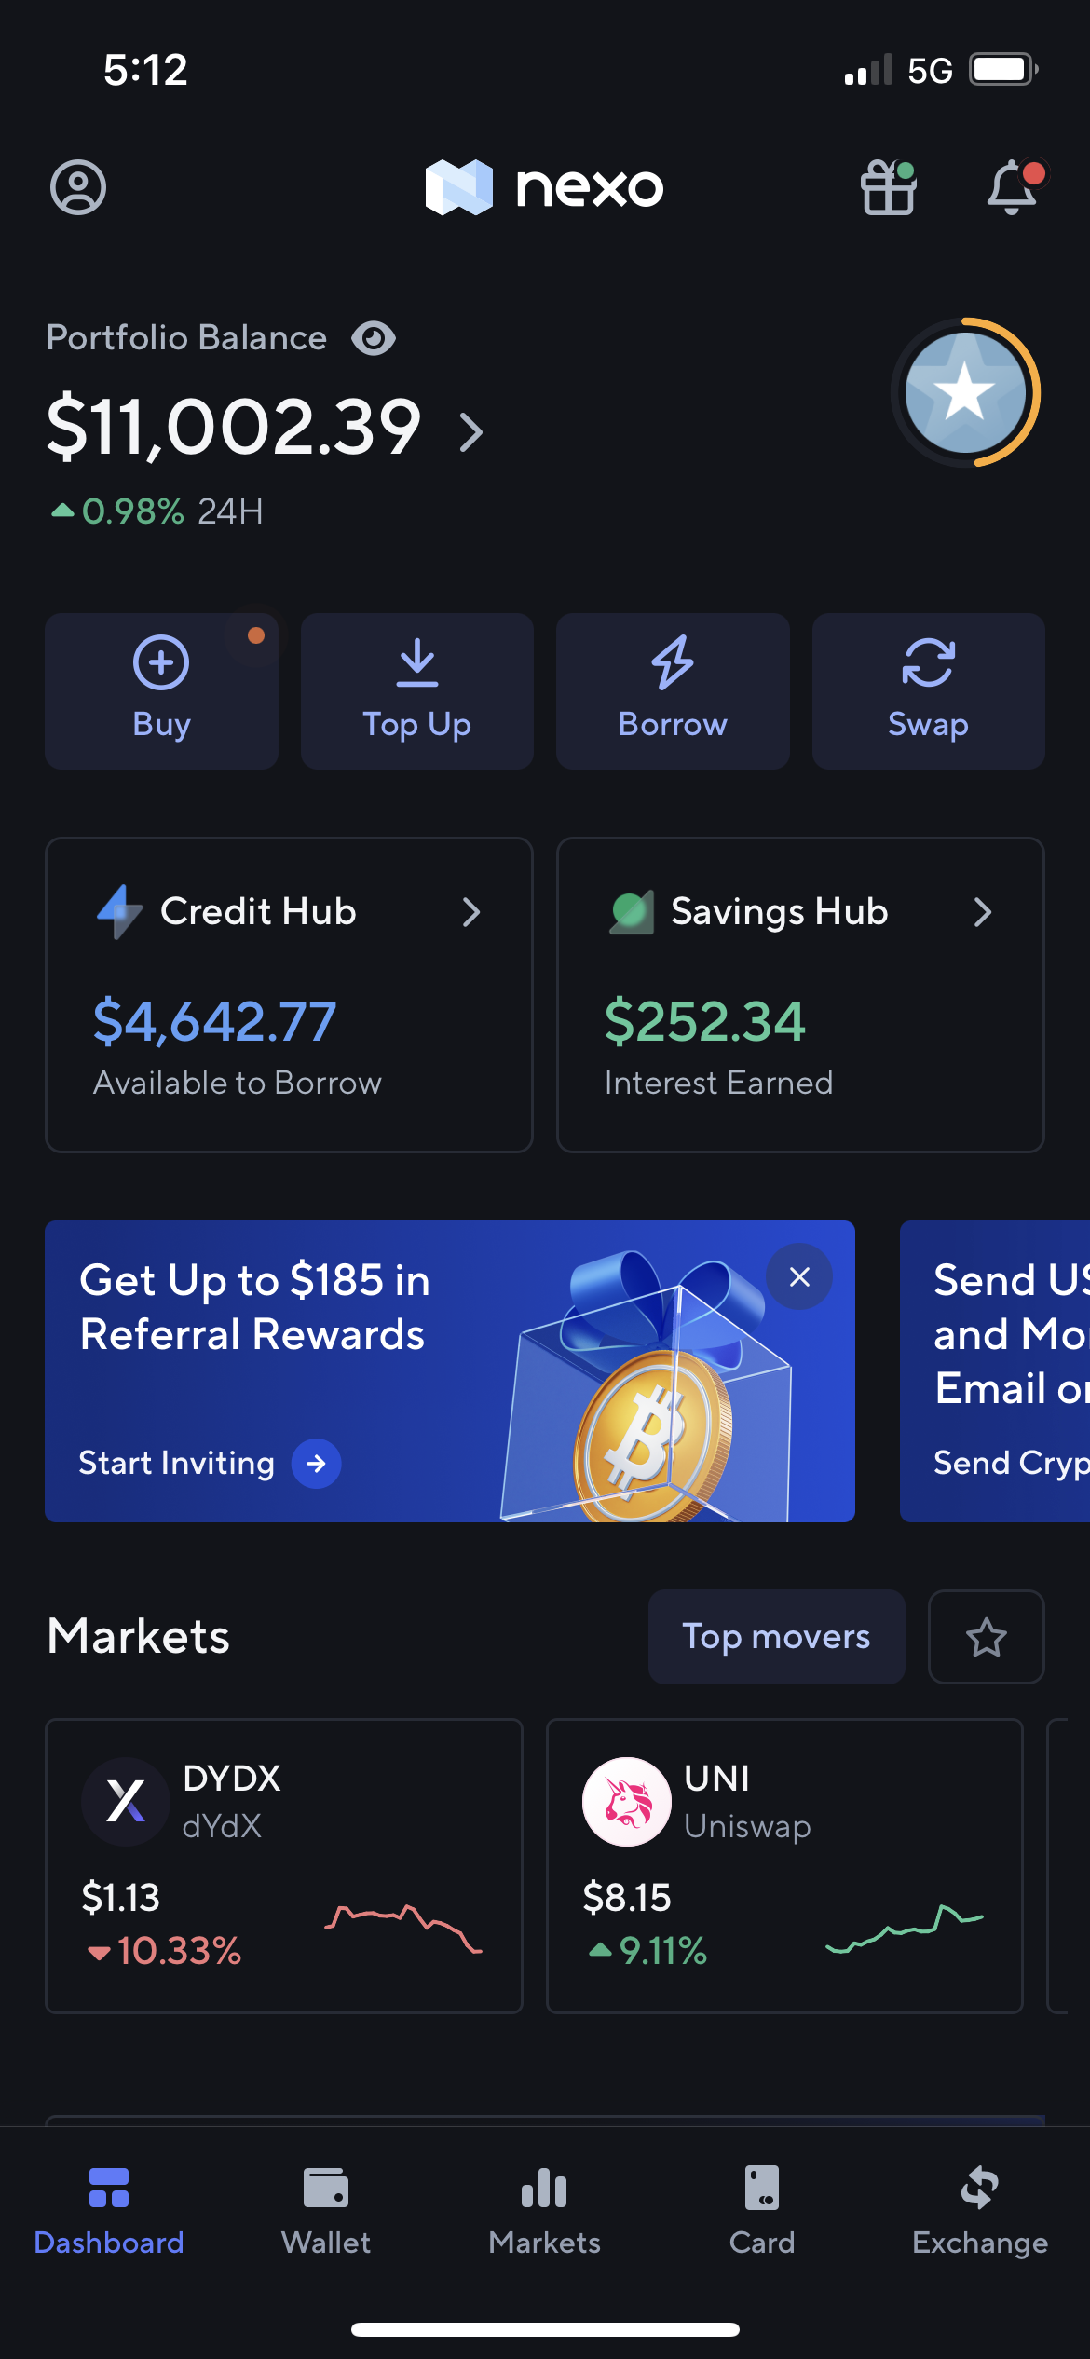The height and width of the screenshot is (2359, 1090).
Task: Select the Top movers filter
Action: pyautogui.click(x=777, y=1637)
